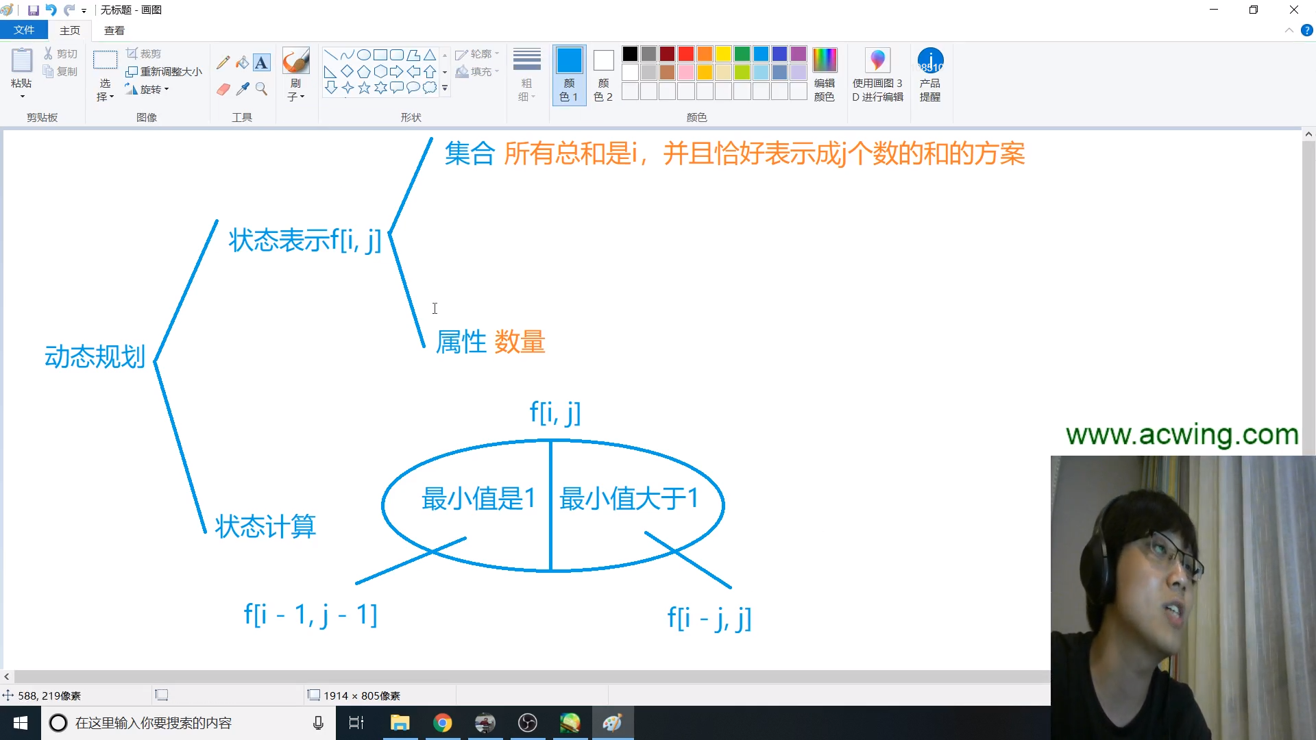Pick the orange color swatch
This screenshot has width=1316, height=740.
[705, 53]
